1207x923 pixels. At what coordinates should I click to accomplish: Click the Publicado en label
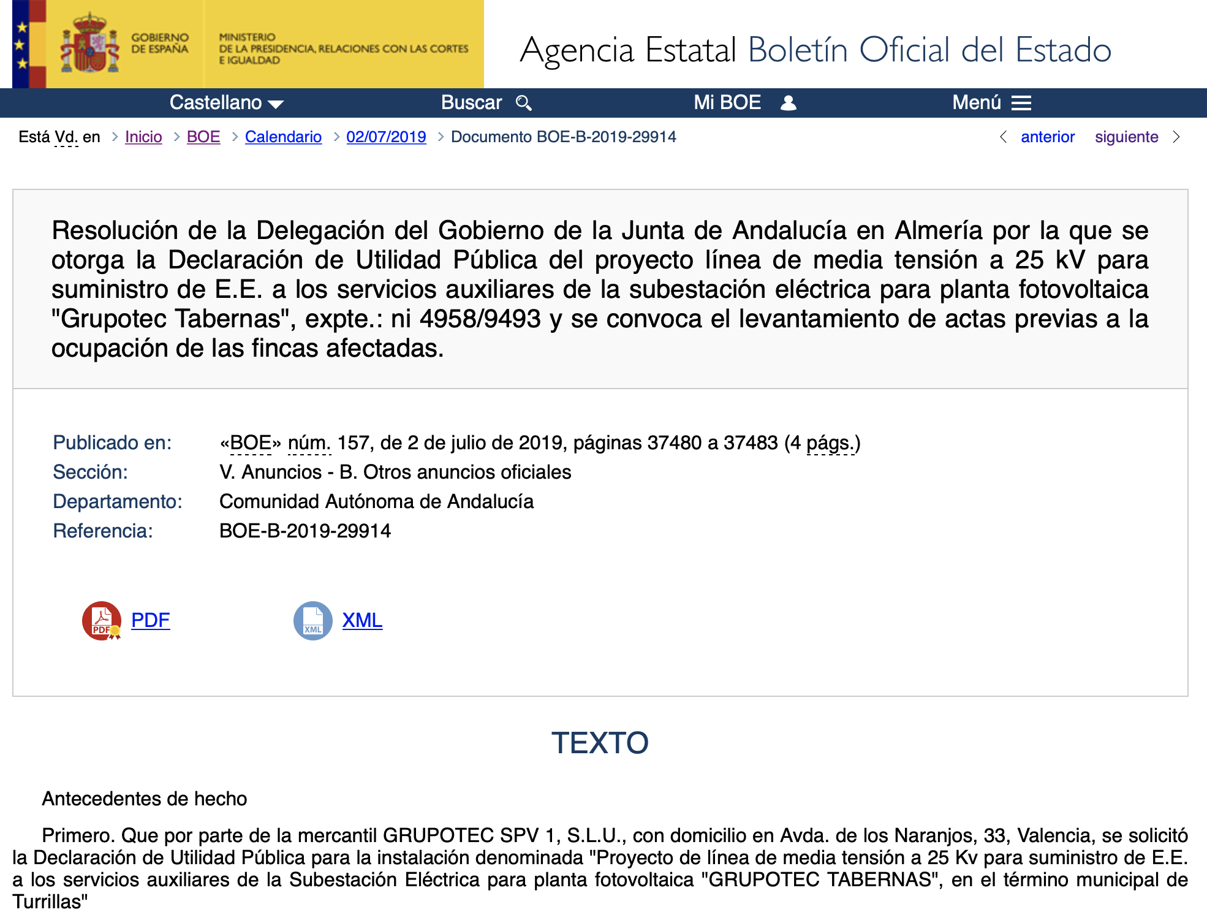pyautogui.click(x=112, y=443)
